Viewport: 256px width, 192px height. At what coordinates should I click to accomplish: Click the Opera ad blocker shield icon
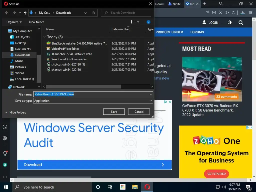220,12
